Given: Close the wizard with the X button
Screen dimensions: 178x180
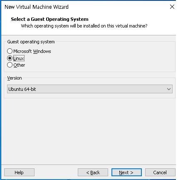Looking at the screenshot, I should point(172,7).
